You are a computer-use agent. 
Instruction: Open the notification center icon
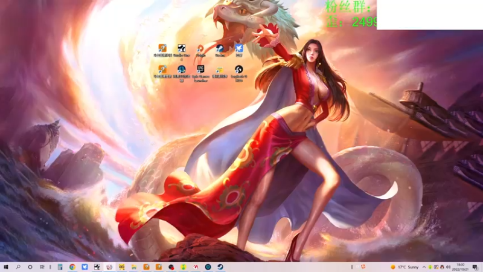click(475, 267)
